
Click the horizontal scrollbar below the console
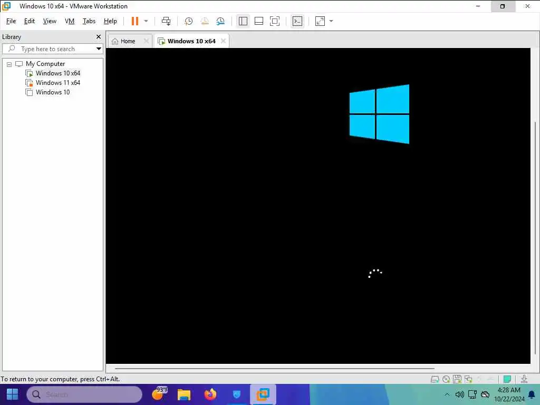tap(274, 368)
